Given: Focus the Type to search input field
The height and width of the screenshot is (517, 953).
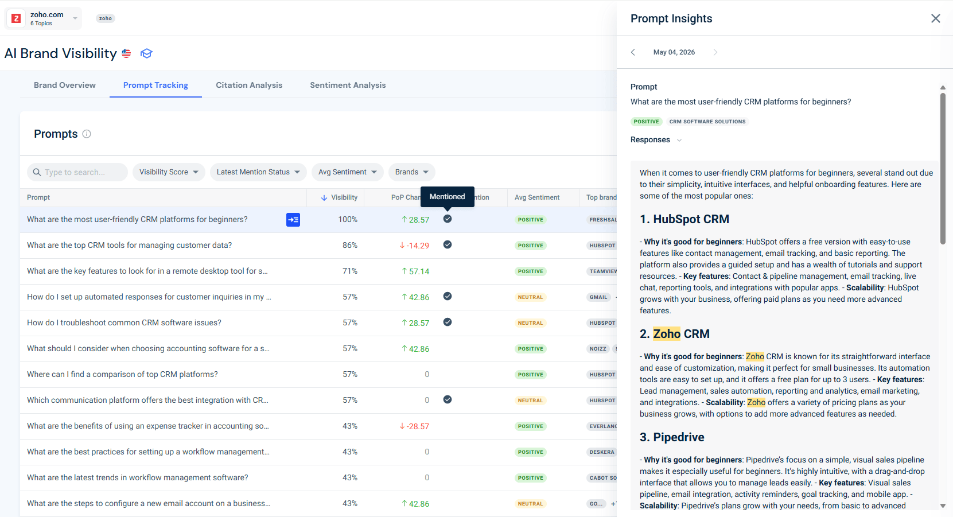Looking at the screenshot, I should [x=77, y=172].
